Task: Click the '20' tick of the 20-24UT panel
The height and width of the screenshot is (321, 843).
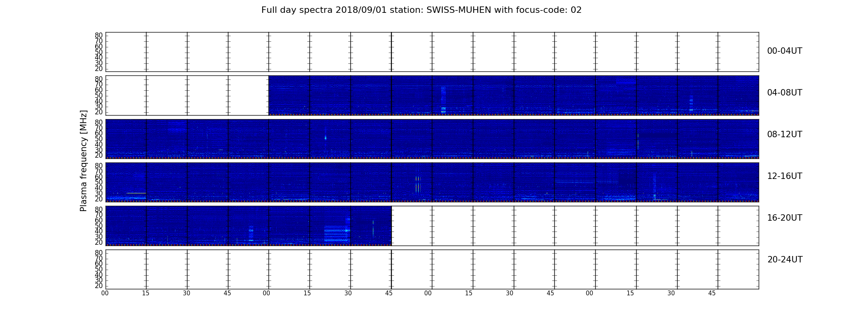Action: pos(99,286)
